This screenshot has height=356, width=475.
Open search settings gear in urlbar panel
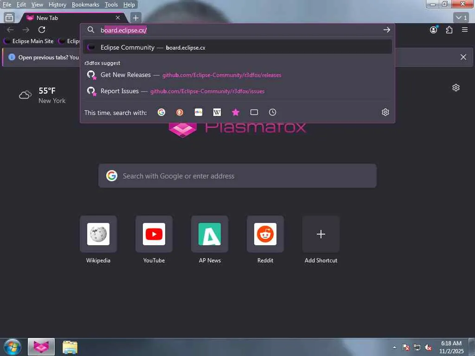click(385, 112)
